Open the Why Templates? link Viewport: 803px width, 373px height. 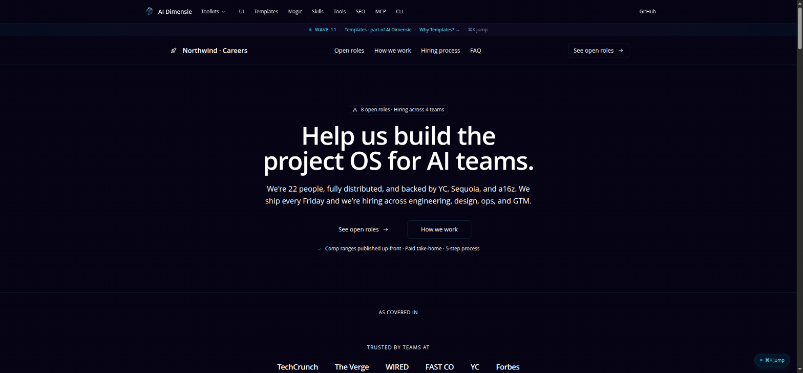coord(439,30)
